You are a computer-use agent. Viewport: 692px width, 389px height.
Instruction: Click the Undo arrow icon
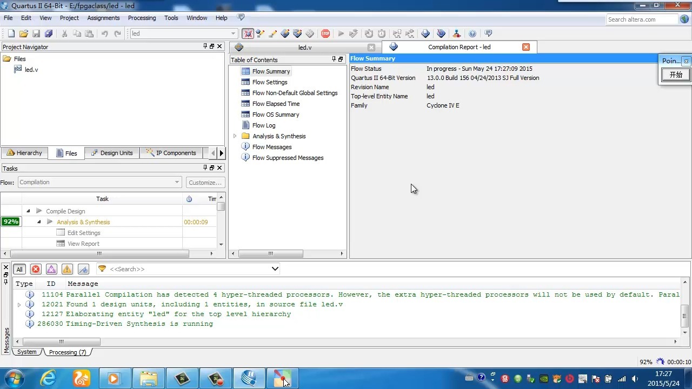coord(105,33)
